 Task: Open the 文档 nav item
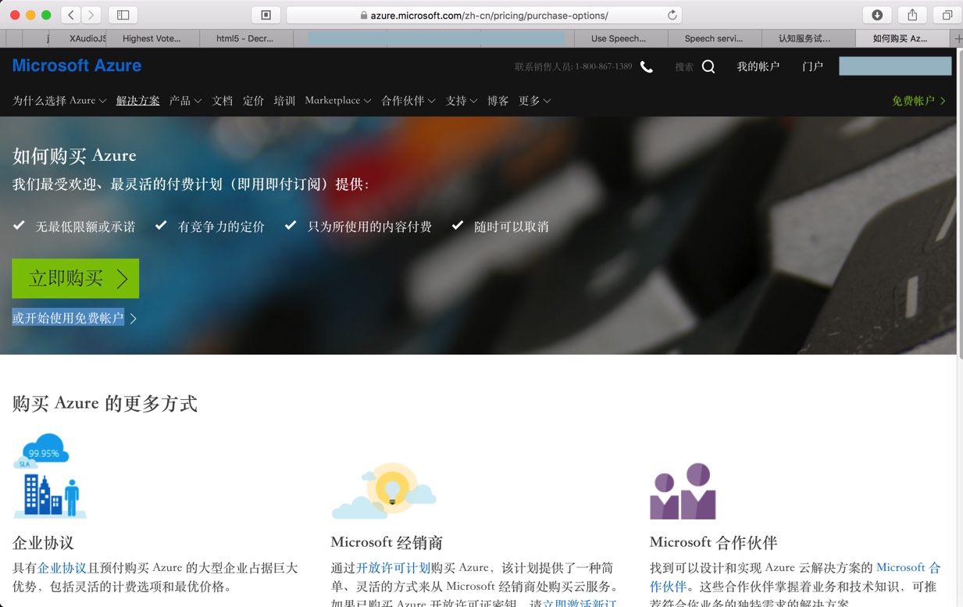223,101
